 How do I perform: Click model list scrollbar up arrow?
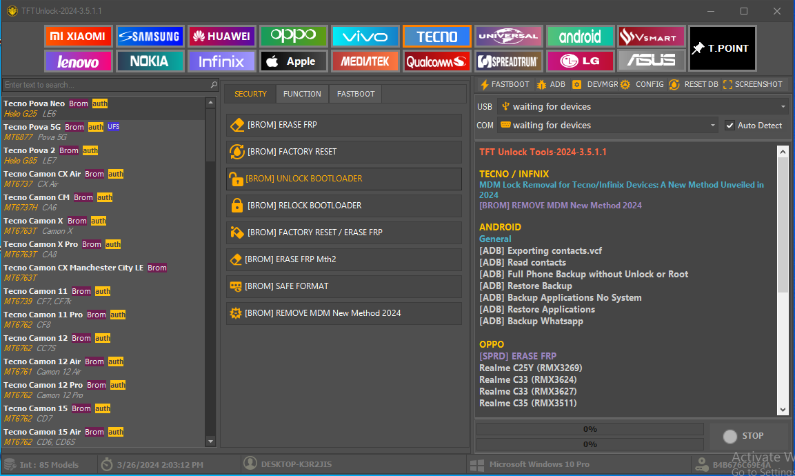point(211,103)
